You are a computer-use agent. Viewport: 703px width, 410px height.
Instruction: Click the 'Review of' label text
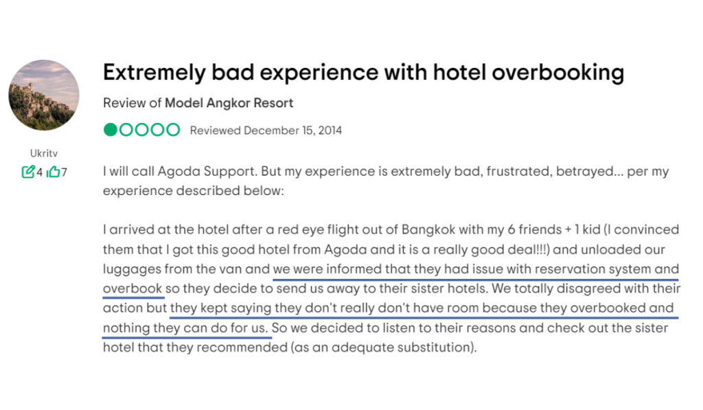[132, 103]
